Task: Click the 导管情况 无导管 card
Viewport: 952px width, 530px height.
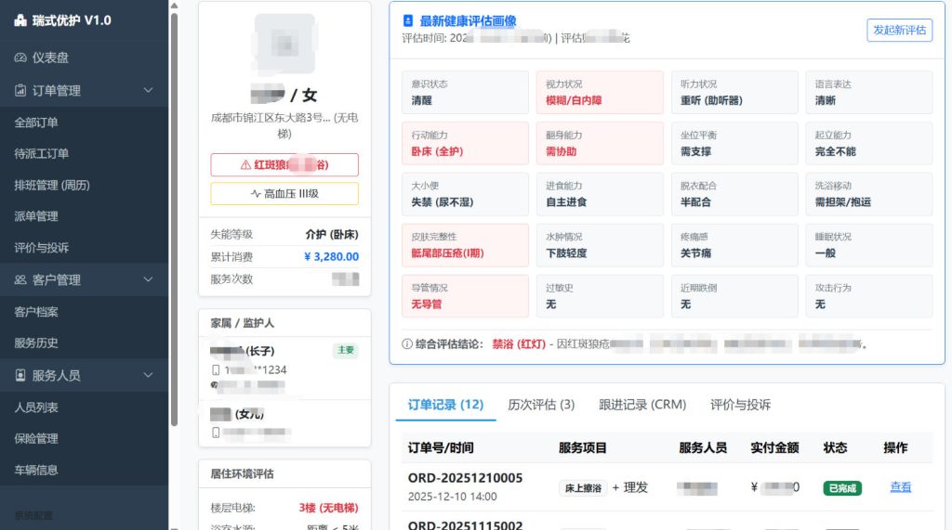Action: coord(465,296)
